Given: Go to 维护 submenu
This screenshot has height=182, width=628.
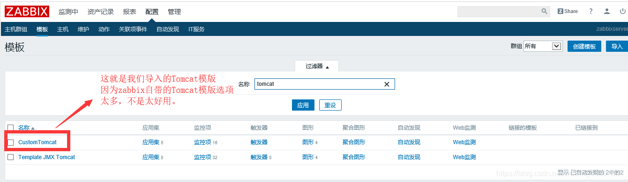Looking at the screenshot, I should pos(83,29).
